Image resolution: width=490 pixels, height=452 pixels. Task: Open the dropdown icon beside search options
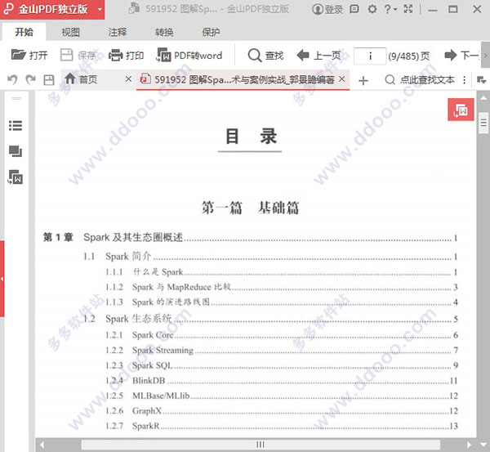point(481,80)
